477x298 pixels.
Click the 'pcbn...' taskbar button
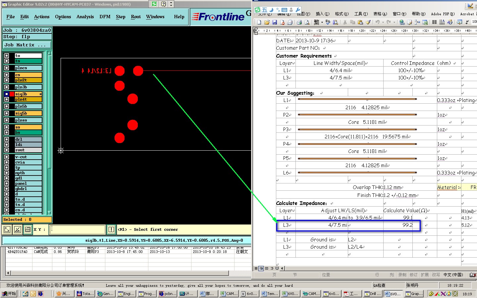168,294
